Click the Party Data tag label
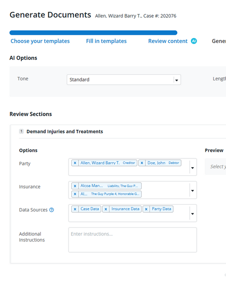The width and height of the screenshot is (226, 288). point(161,209)
